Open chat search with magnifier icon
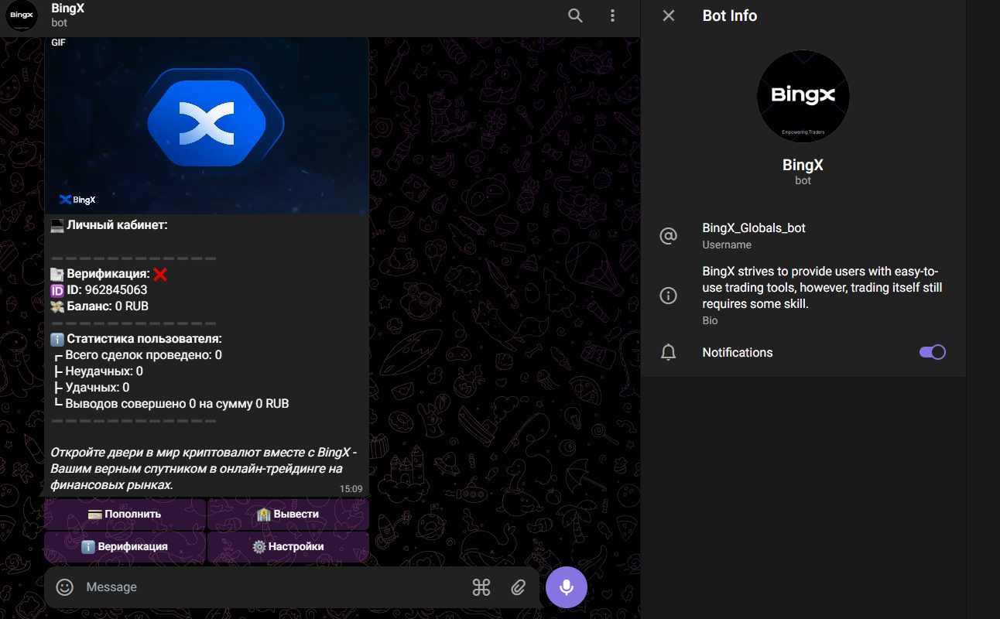This screenshot has height=619, width=1000. click(575, 15)
